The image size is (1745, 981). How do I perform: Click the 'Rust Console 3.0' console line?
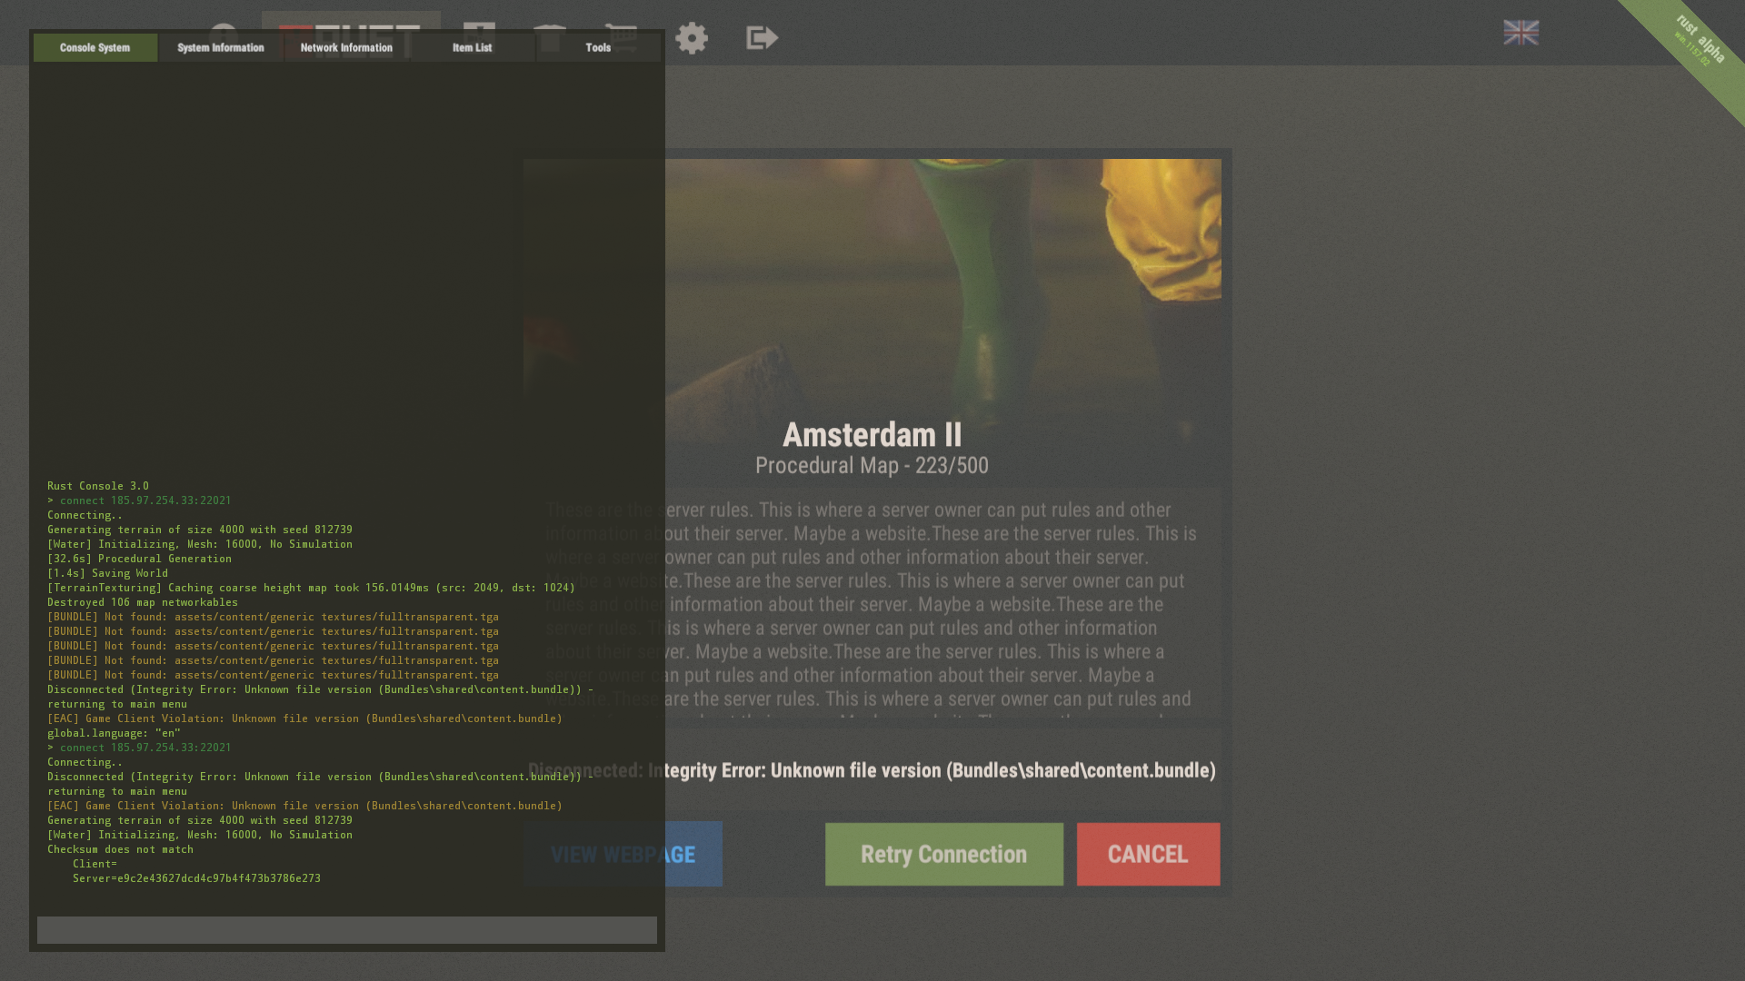click(98, 486)
